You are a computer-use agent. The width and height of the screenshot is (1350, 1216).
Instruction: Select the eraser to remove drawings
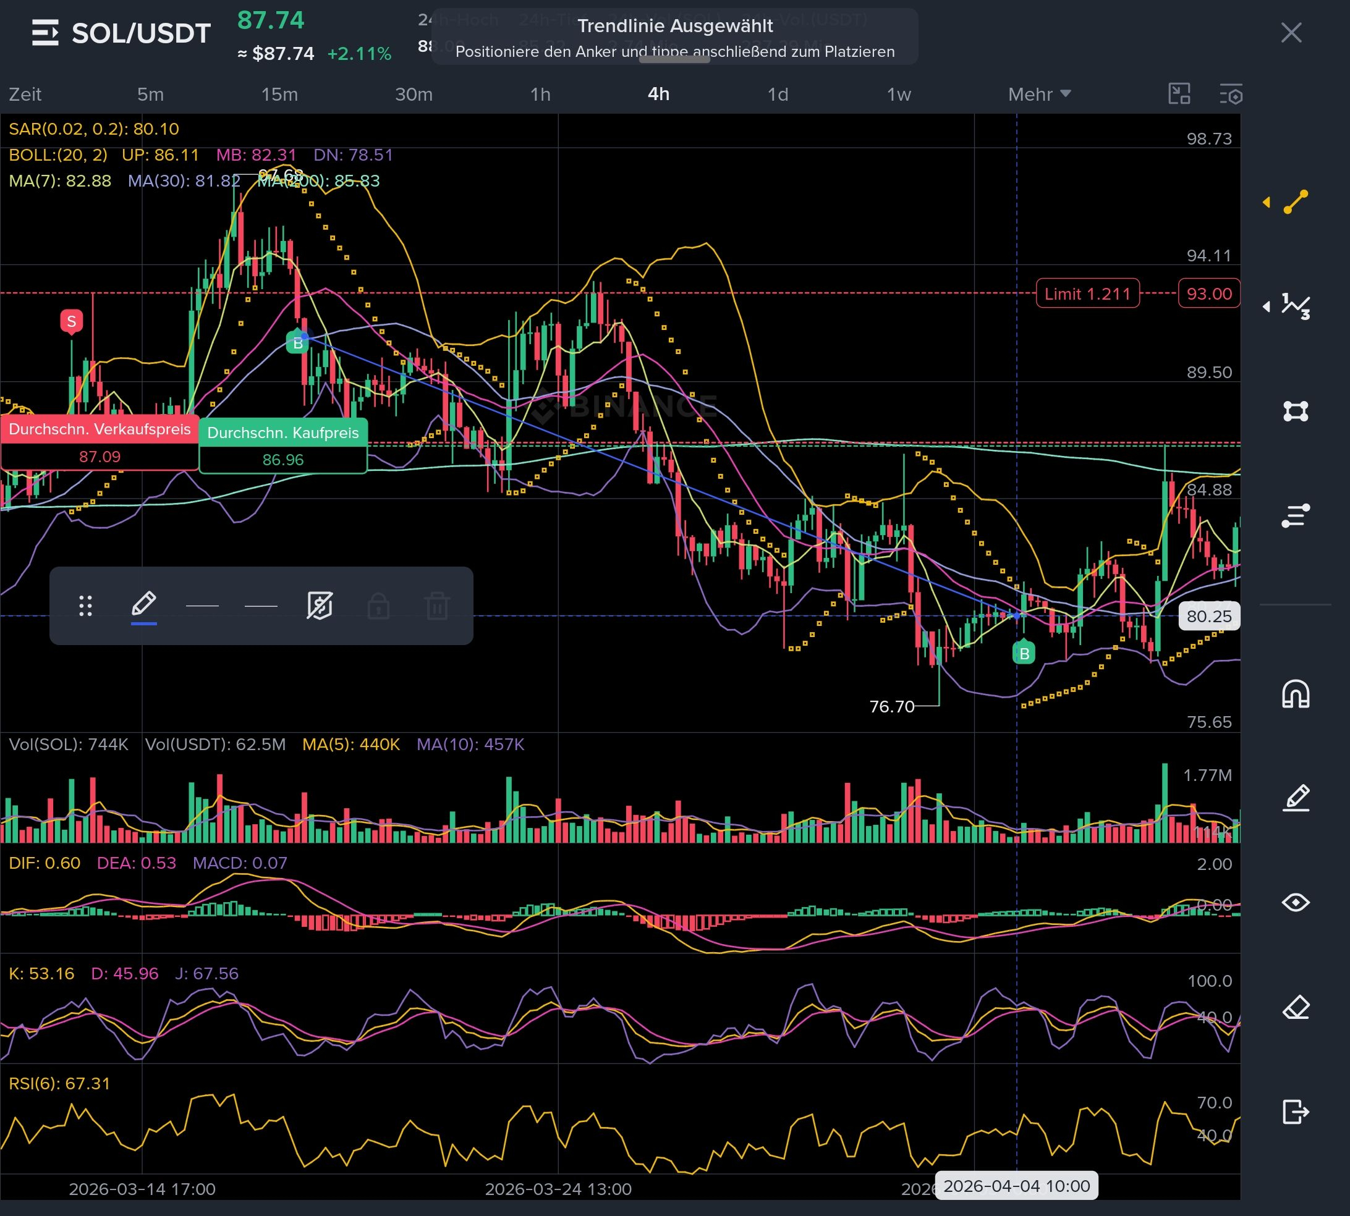click(x=1296, y=1008)
